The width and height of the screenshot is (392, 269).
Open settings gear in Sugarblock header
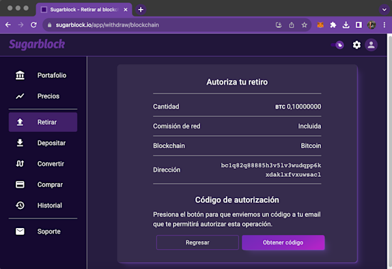(356, 45)
